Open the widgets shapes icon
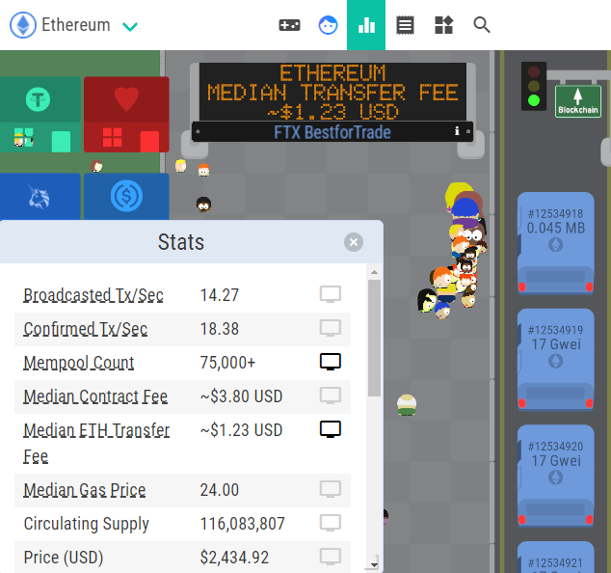This screenshot has height=573, width=611. click(x=443, y=25)
